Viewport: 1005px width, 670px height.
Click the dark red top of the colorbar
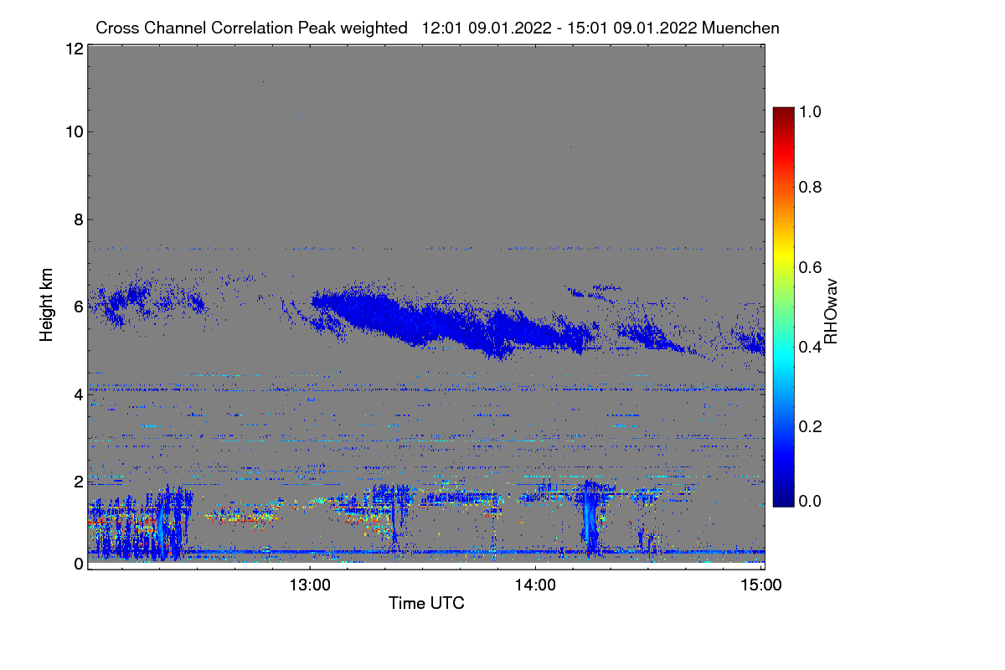783,113
